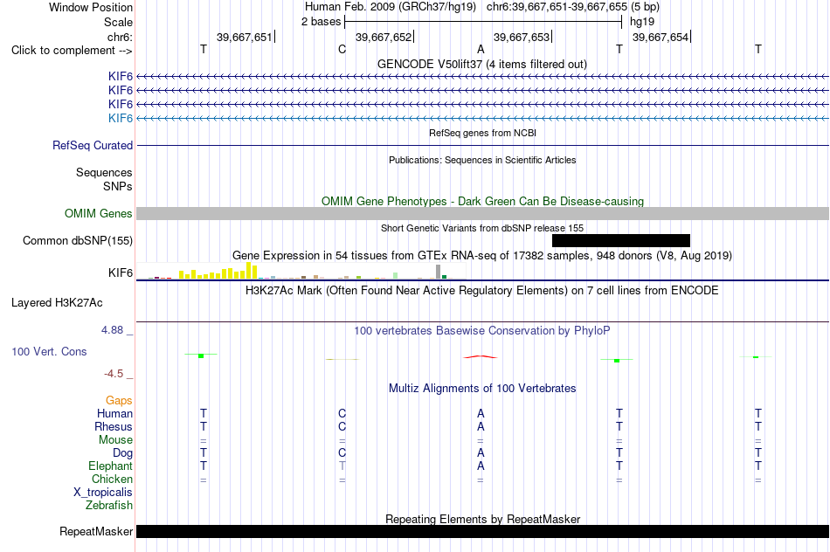Click the OMIM Genes track label

(x=98, y=213)
